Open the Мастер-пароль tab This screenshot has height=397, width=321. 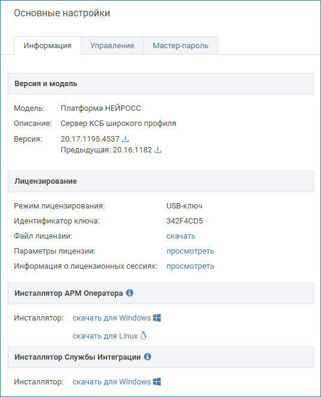click(x=180, y=46)
